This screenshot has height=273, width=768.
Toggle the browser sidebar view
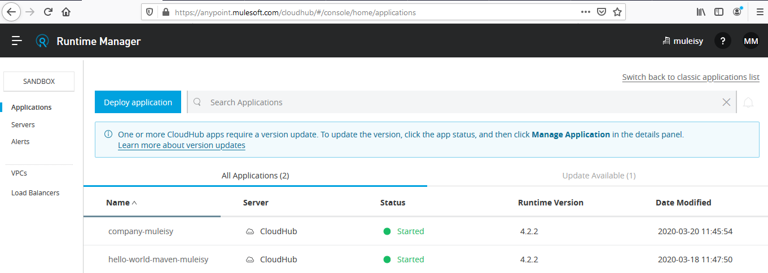point(719,12)
